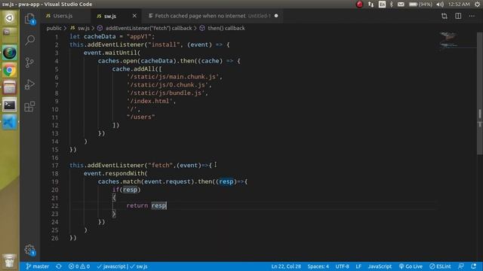Change file encoding UTF-8
Screen dimensions: 483x271
pyautogui.click(x=342, y=266)
